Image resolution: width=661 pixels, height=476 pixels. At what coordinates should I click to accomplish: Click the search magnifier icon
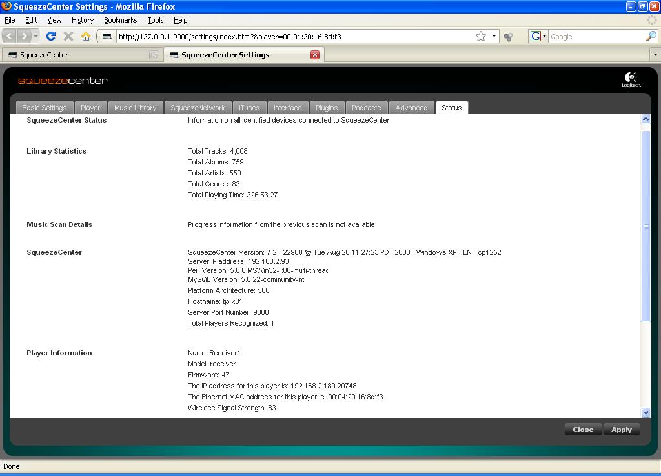pyautogui.click(x=651, y=37)
